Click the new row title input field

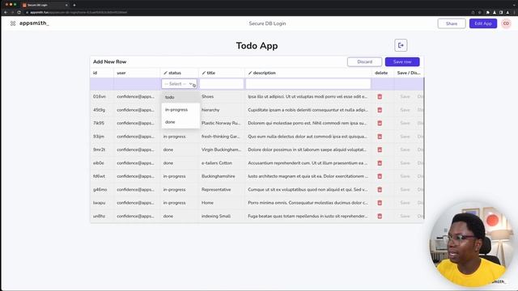tap(222, 84)
